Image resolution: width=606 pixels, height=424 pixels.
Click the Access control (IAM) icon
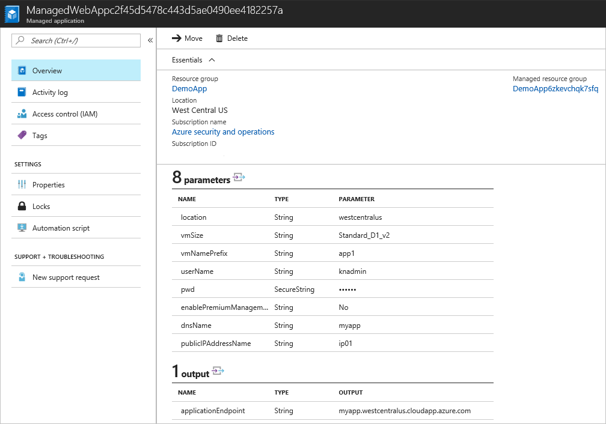click(x=22, y=114)
